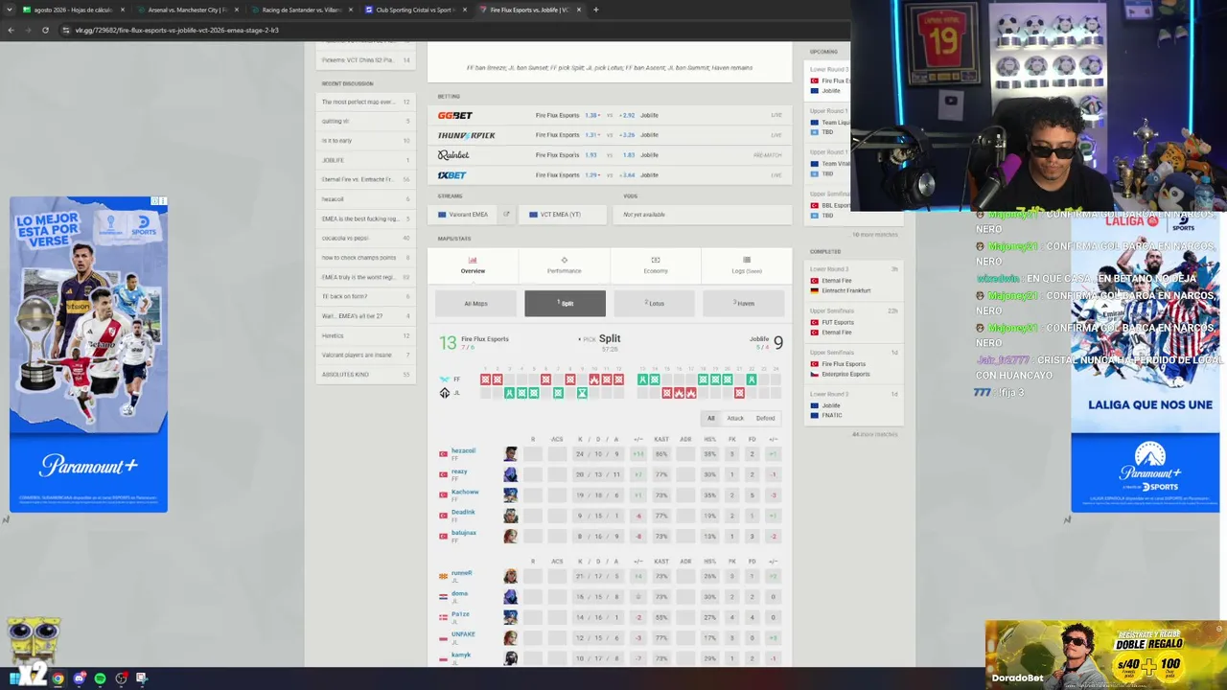Select the Lotus map tab

tap(654, 303)
